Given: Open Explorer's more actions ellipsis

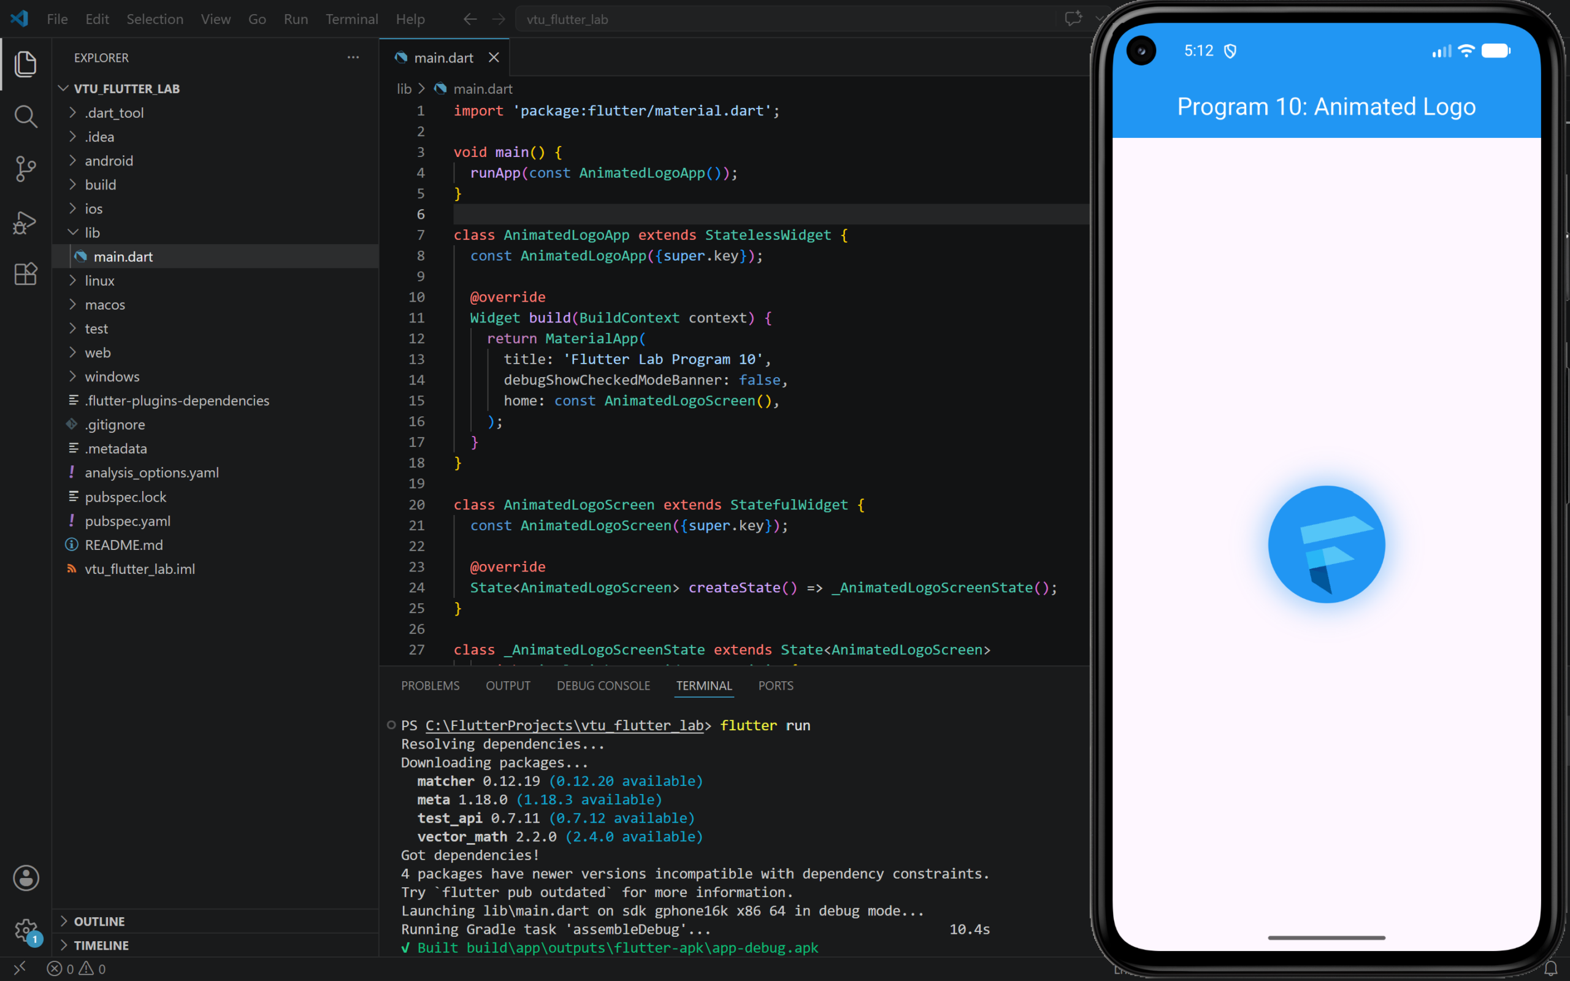Looking at the screenshot, I should tap(353, 57).
